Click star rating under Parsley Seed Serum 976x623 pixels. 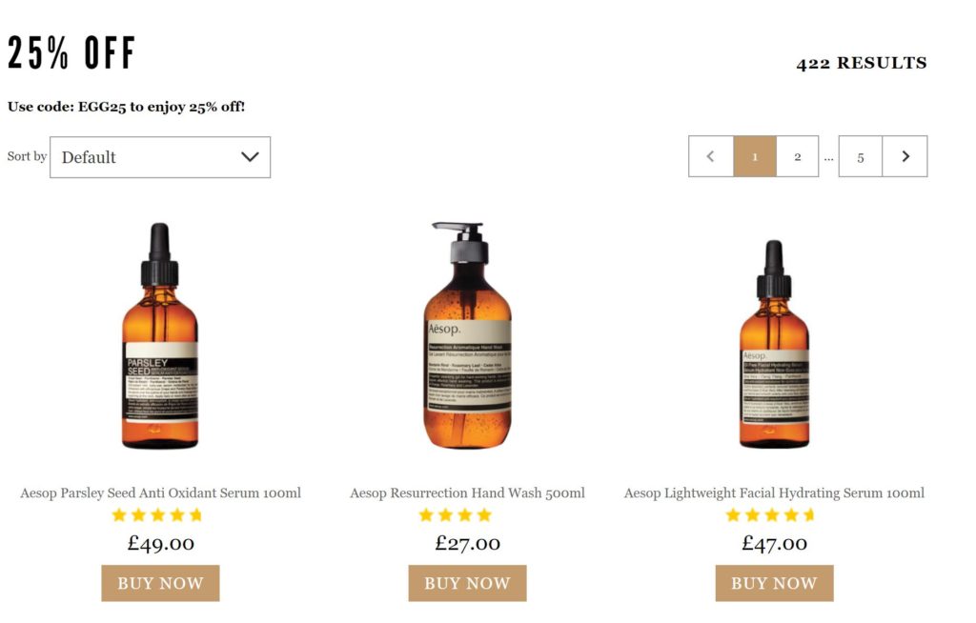coord(157,515)
